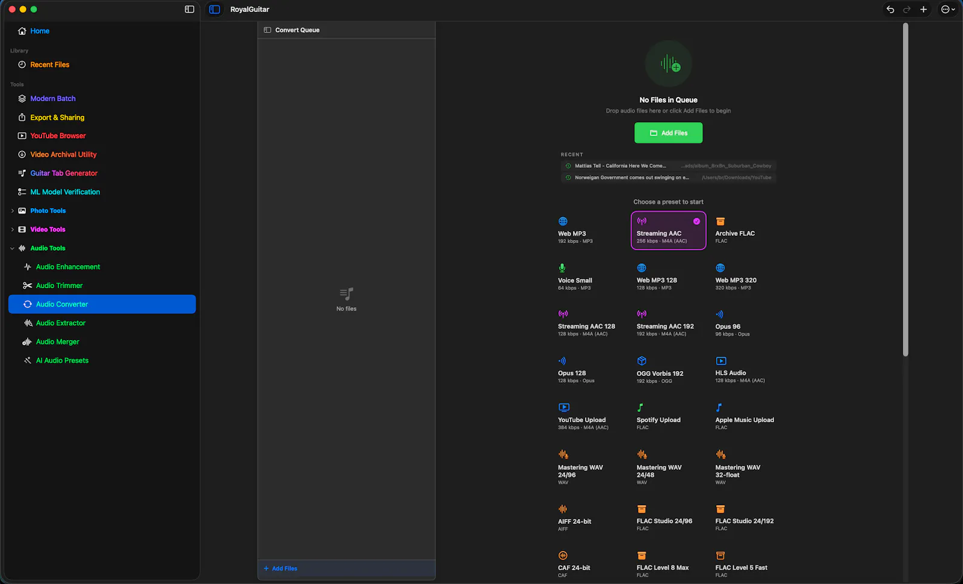Image resolution: width=963 pixels, height=584 pixels.
Task: Select the Modern Batch tool
Action: pos(102,98)
